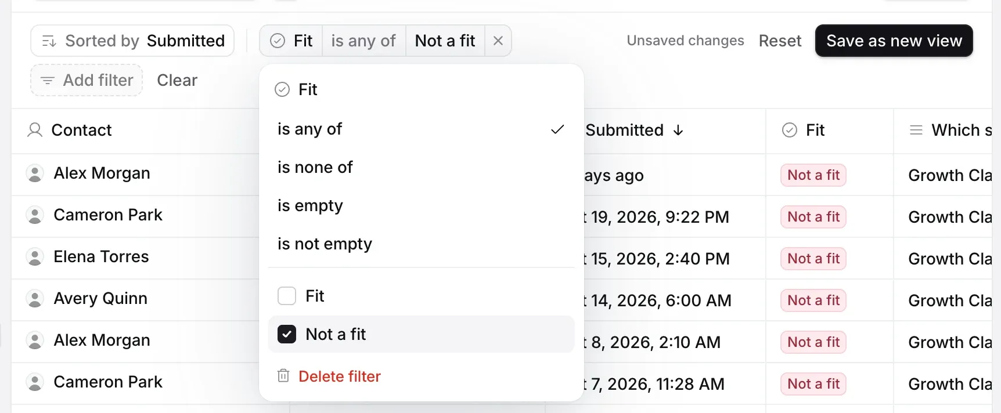Viewport: 1001px width, 413px height.
Task: Click the check-circle icon in popup Fit header
Action: tap(282, 89)
